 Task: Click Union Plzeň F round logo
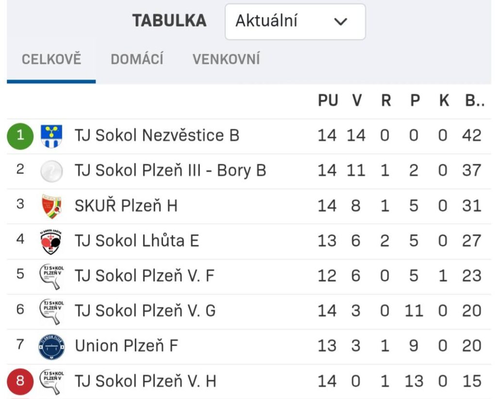(x=51, y=346)
